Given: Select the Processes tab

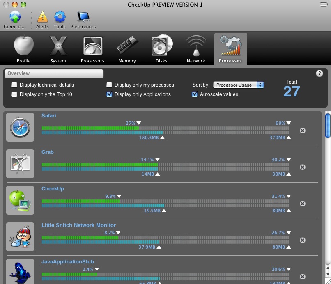Looking at the screenshot, I should tap(230, 49).
